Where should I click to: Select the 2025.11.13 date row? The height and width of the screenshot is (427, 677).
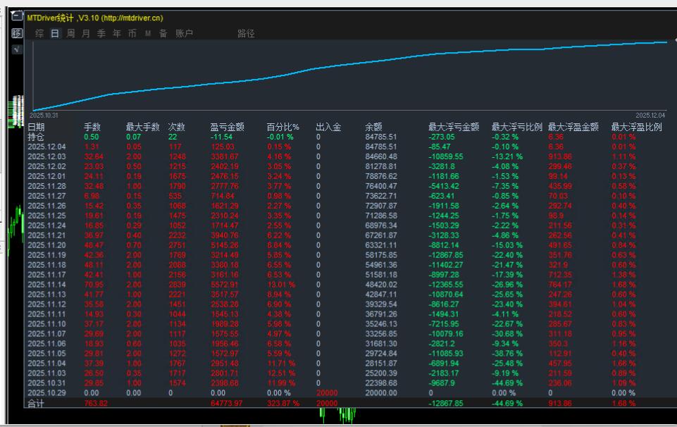(x=46, y=295)
